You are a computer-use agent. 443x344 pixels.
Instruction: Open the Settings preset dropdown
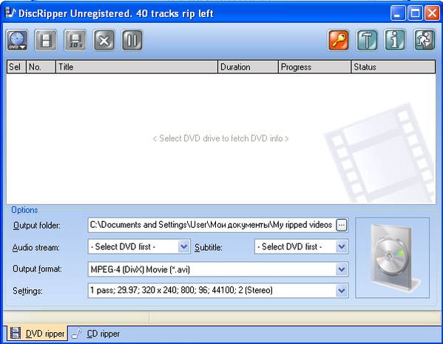click(341, 291)
